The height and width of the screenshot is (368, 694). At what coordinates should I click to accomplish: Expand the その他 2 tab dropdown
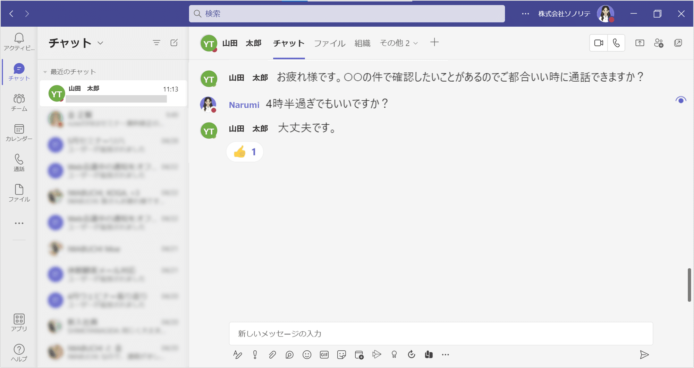click(399, 43)
